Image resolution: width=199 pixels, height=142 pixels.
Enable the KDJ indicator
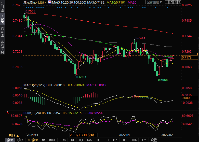81,140
